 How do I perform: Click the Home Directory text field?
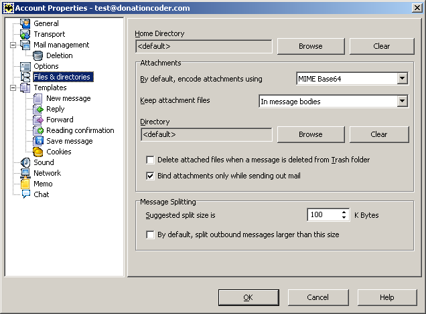click(x=204, y=47)
